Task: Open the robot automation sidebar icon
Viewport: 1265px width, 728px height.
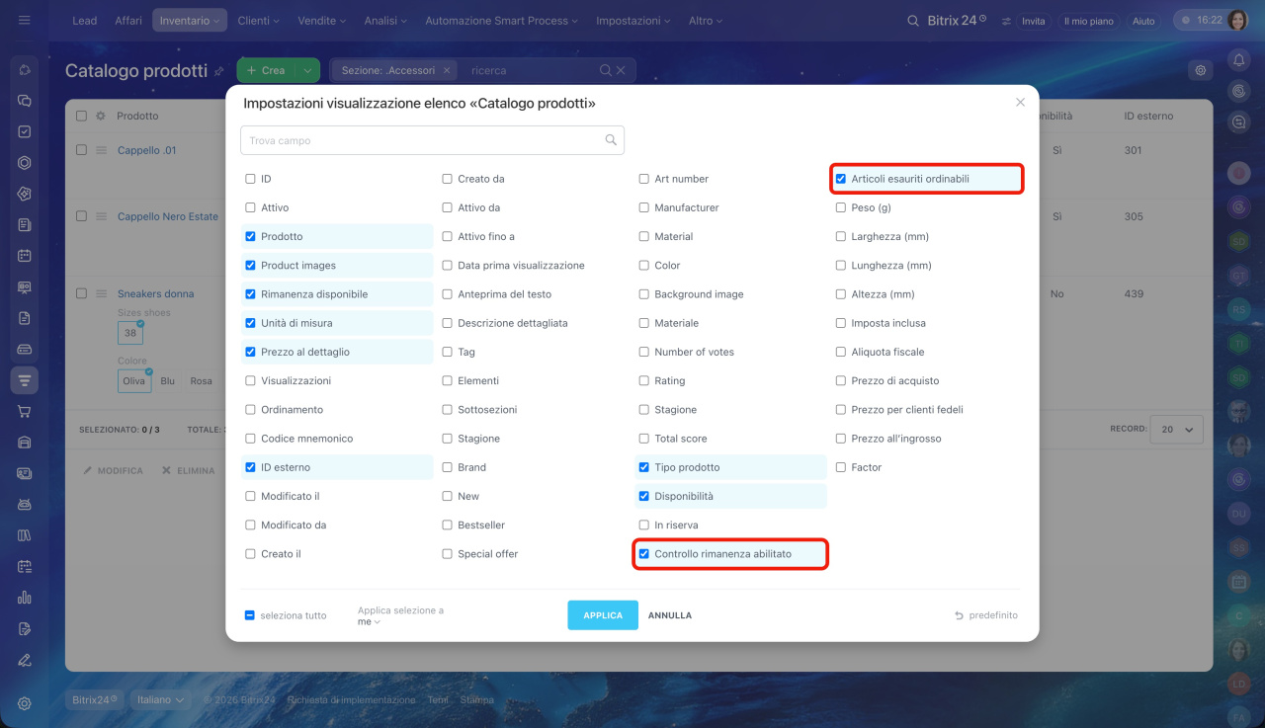Action: pyautogui.click(x=25, y=504)
